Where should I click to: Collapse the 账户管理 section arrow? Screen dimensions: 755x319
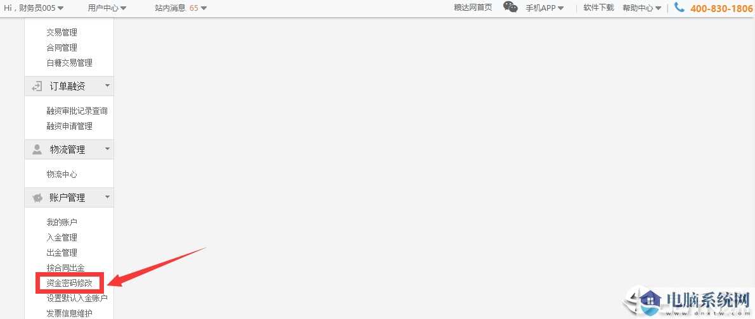pyautogui.click(x=107, y=197)
